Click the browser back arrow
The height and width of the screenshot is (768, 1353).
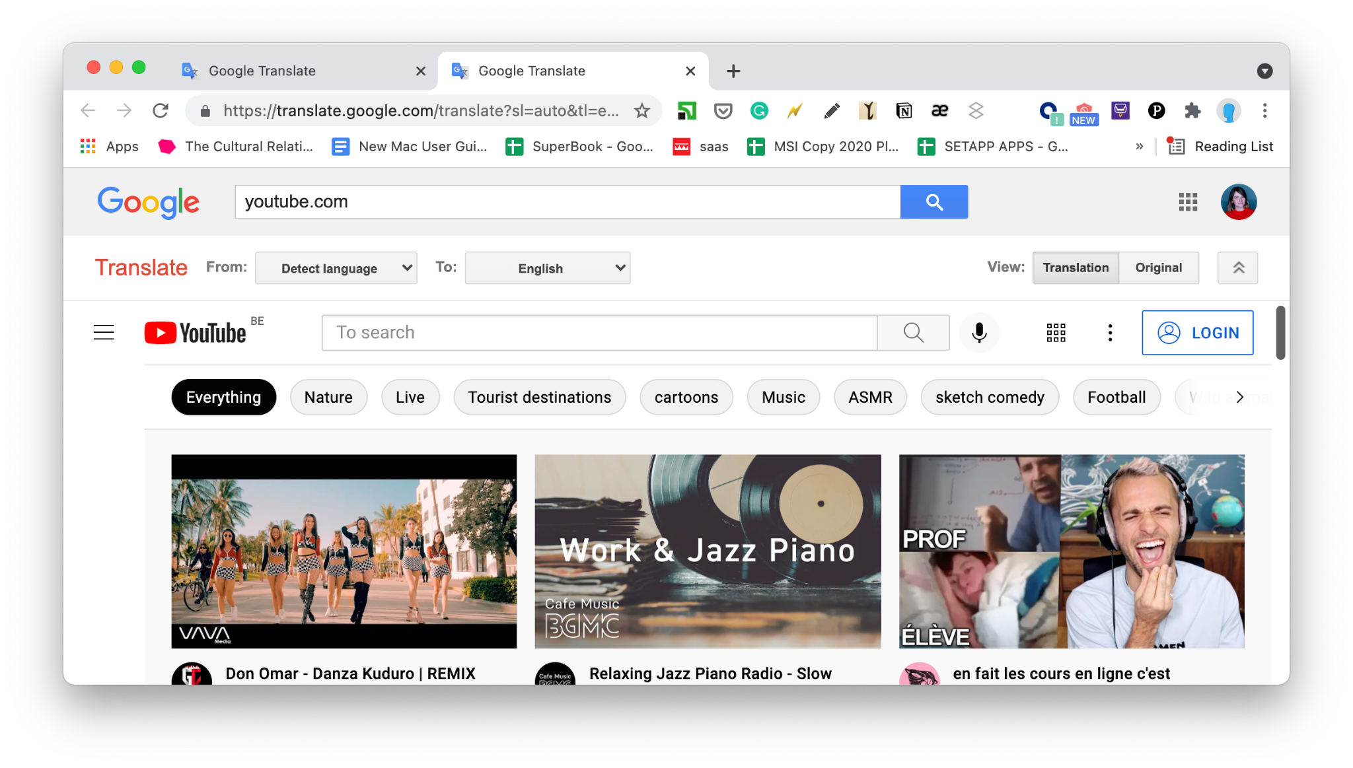tap(88, 111)
